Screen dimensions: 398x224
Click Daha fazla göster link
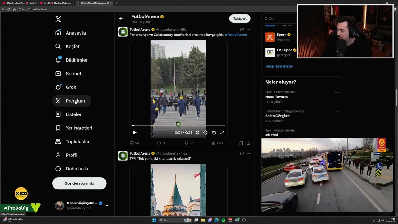pyautogui.click(x=279, y=66)
